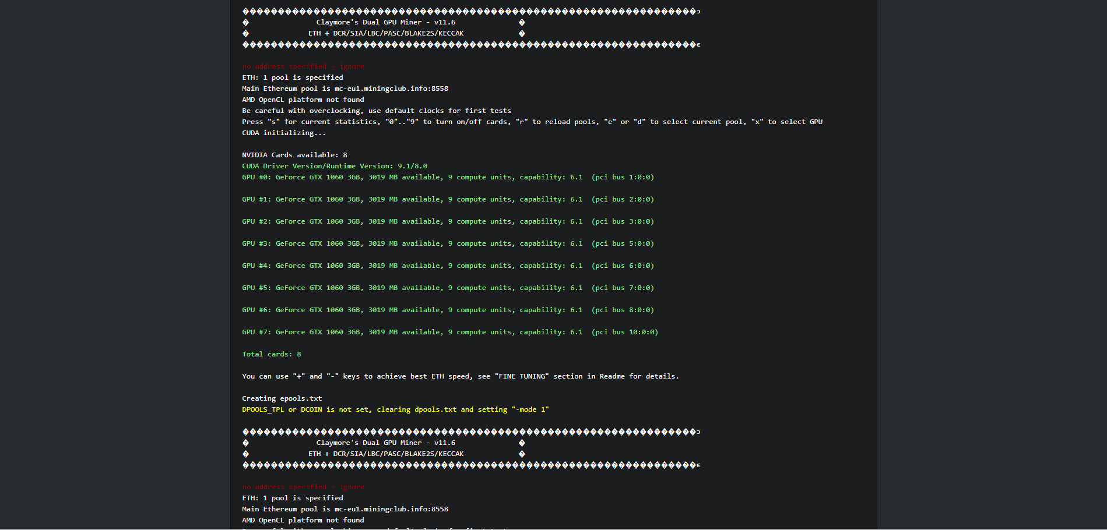Click the first 'ETH + DCR/SIA/LBC/PASC/BLAKE2S/KECCAK' line
The height and width of the screenshot is (530, 1107).
[386, 33]
